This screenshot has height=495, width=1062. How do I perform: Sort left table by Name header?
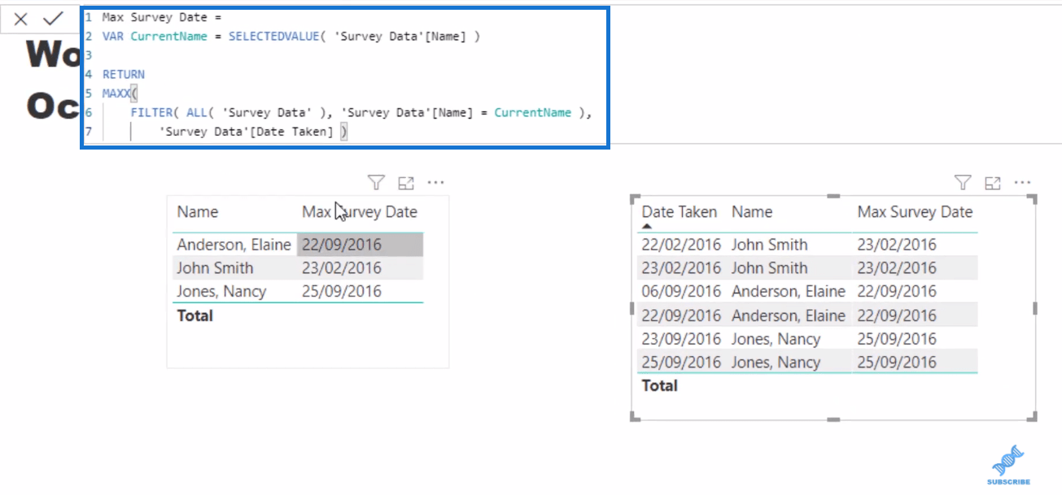point(198,212)
